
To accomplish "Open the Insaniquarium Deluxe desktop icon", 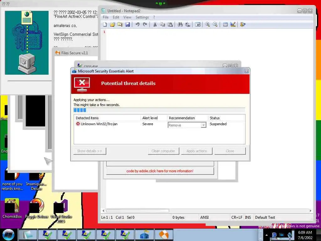I will [36, 181].
